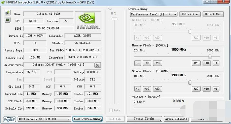The image size is (231, 124).
Task: Toggle the Auto fan checkbox
Action: tap(111, 110)
